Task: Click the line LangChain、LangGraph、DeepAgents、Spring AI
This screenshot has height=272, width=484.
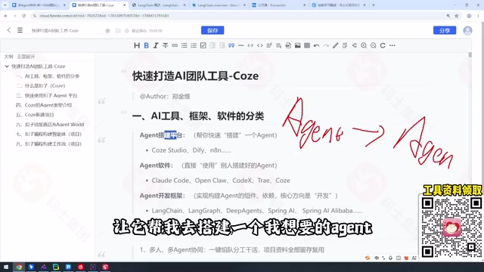Action: pos(257,211)
